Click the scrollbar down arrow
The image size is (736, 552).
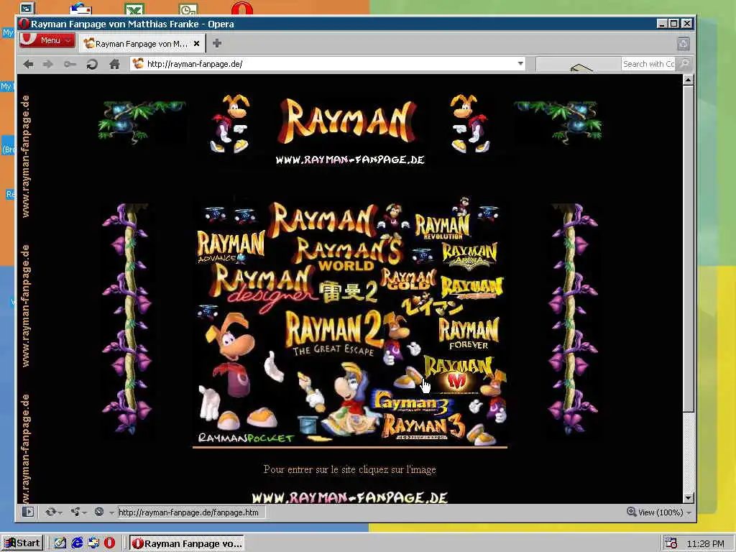point(688,498)
